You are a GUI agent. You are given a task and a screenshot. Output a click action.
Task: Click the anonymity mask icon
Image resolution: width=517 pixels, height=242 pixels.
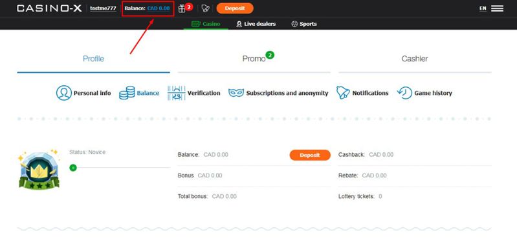coord(236,93)
